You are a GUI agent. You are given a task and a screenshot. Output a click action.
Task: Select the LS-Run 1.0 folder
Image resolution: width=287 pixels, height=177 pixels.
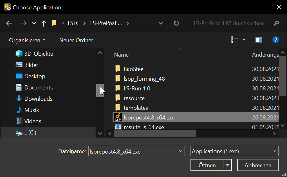(x=137, y=88)
